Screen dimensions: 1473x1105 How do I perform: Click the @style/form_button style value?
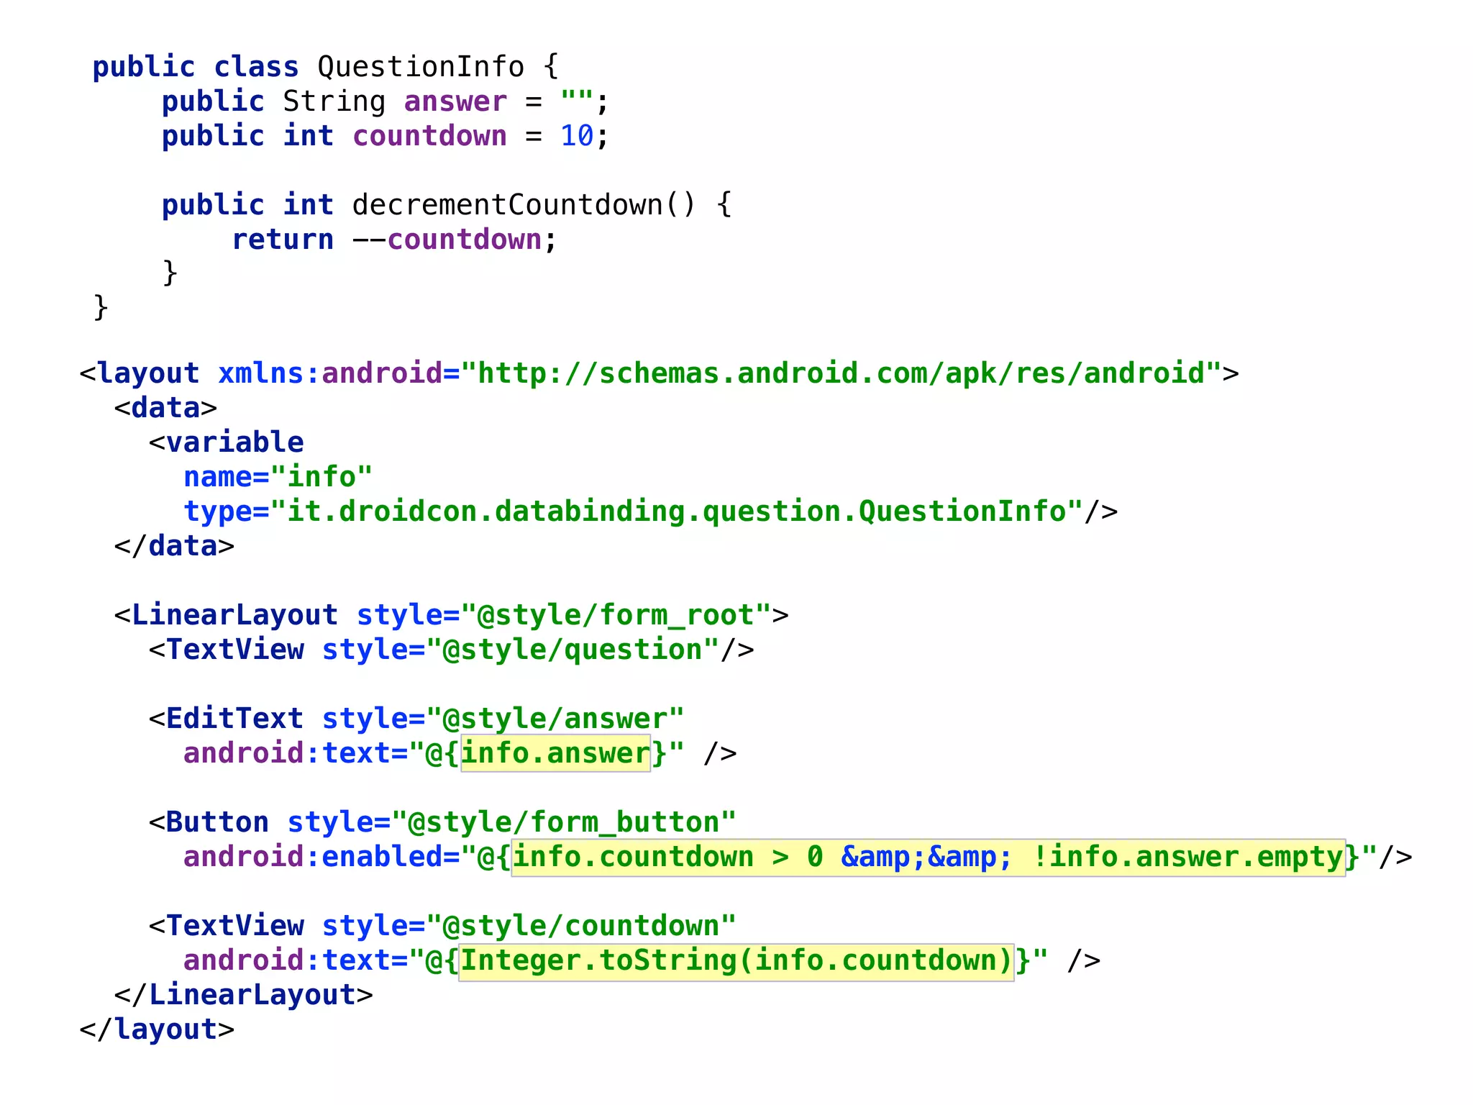click(x=564, y=822)
